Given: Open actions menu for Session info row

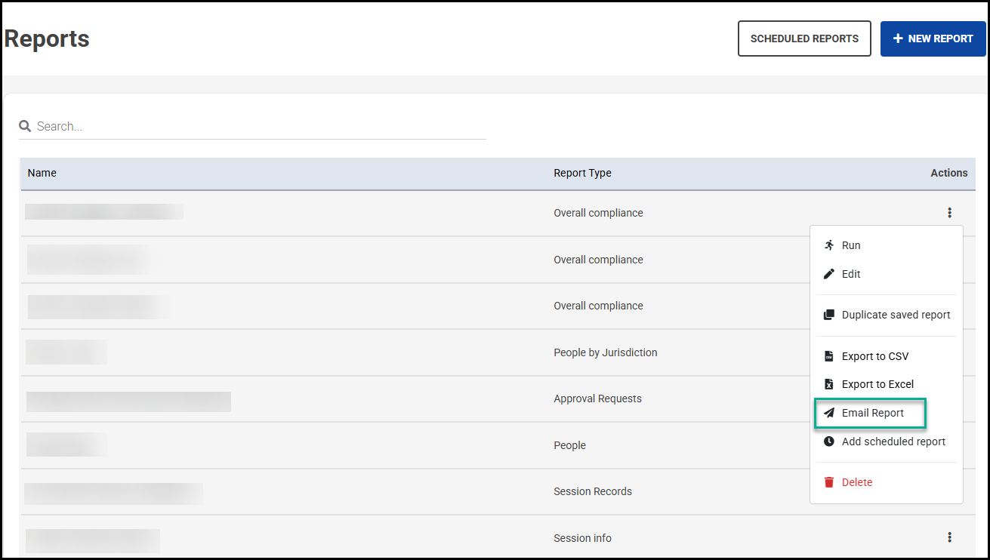Looking at the screenshot, I should [x=949, y=537].
